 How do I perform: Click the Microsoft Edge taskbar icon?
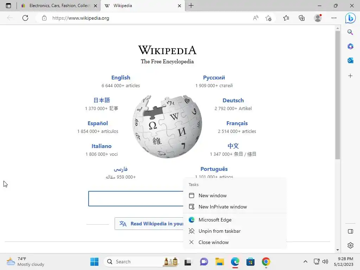235,262
